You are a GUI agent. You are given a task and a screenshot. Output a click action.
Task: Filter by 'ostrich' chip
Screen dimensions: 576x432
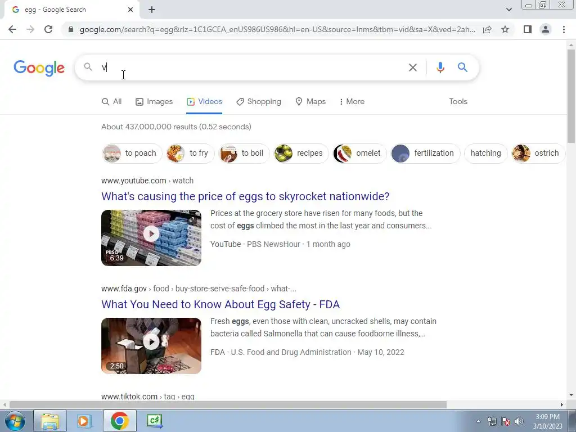tap(538, 153)
